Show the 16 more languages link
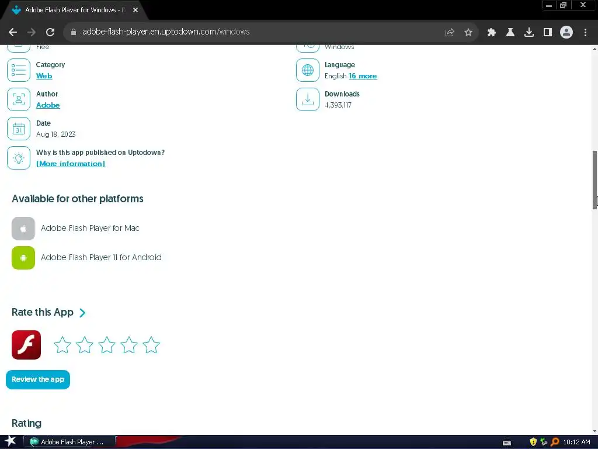This screenshot has width=598, height=449. coord(363,76)
